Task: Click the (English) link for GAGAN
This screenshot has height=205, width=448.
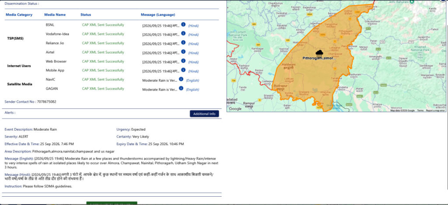Action: (x=192, y=90)
